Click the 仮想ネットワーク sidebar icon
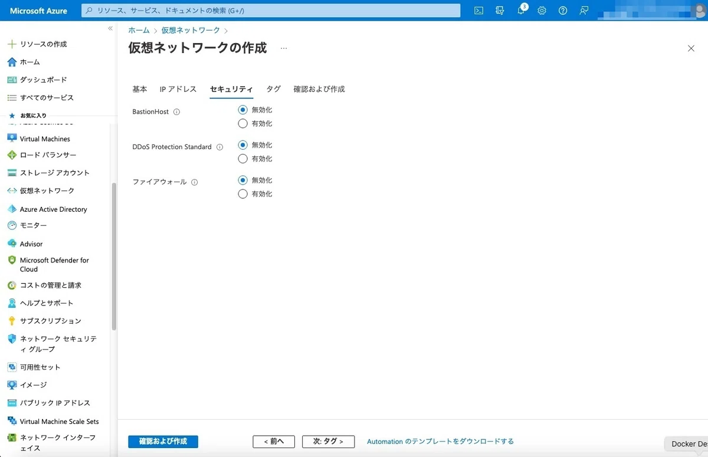The height and width of the screenshot is (457, 708). coord(12,191)
